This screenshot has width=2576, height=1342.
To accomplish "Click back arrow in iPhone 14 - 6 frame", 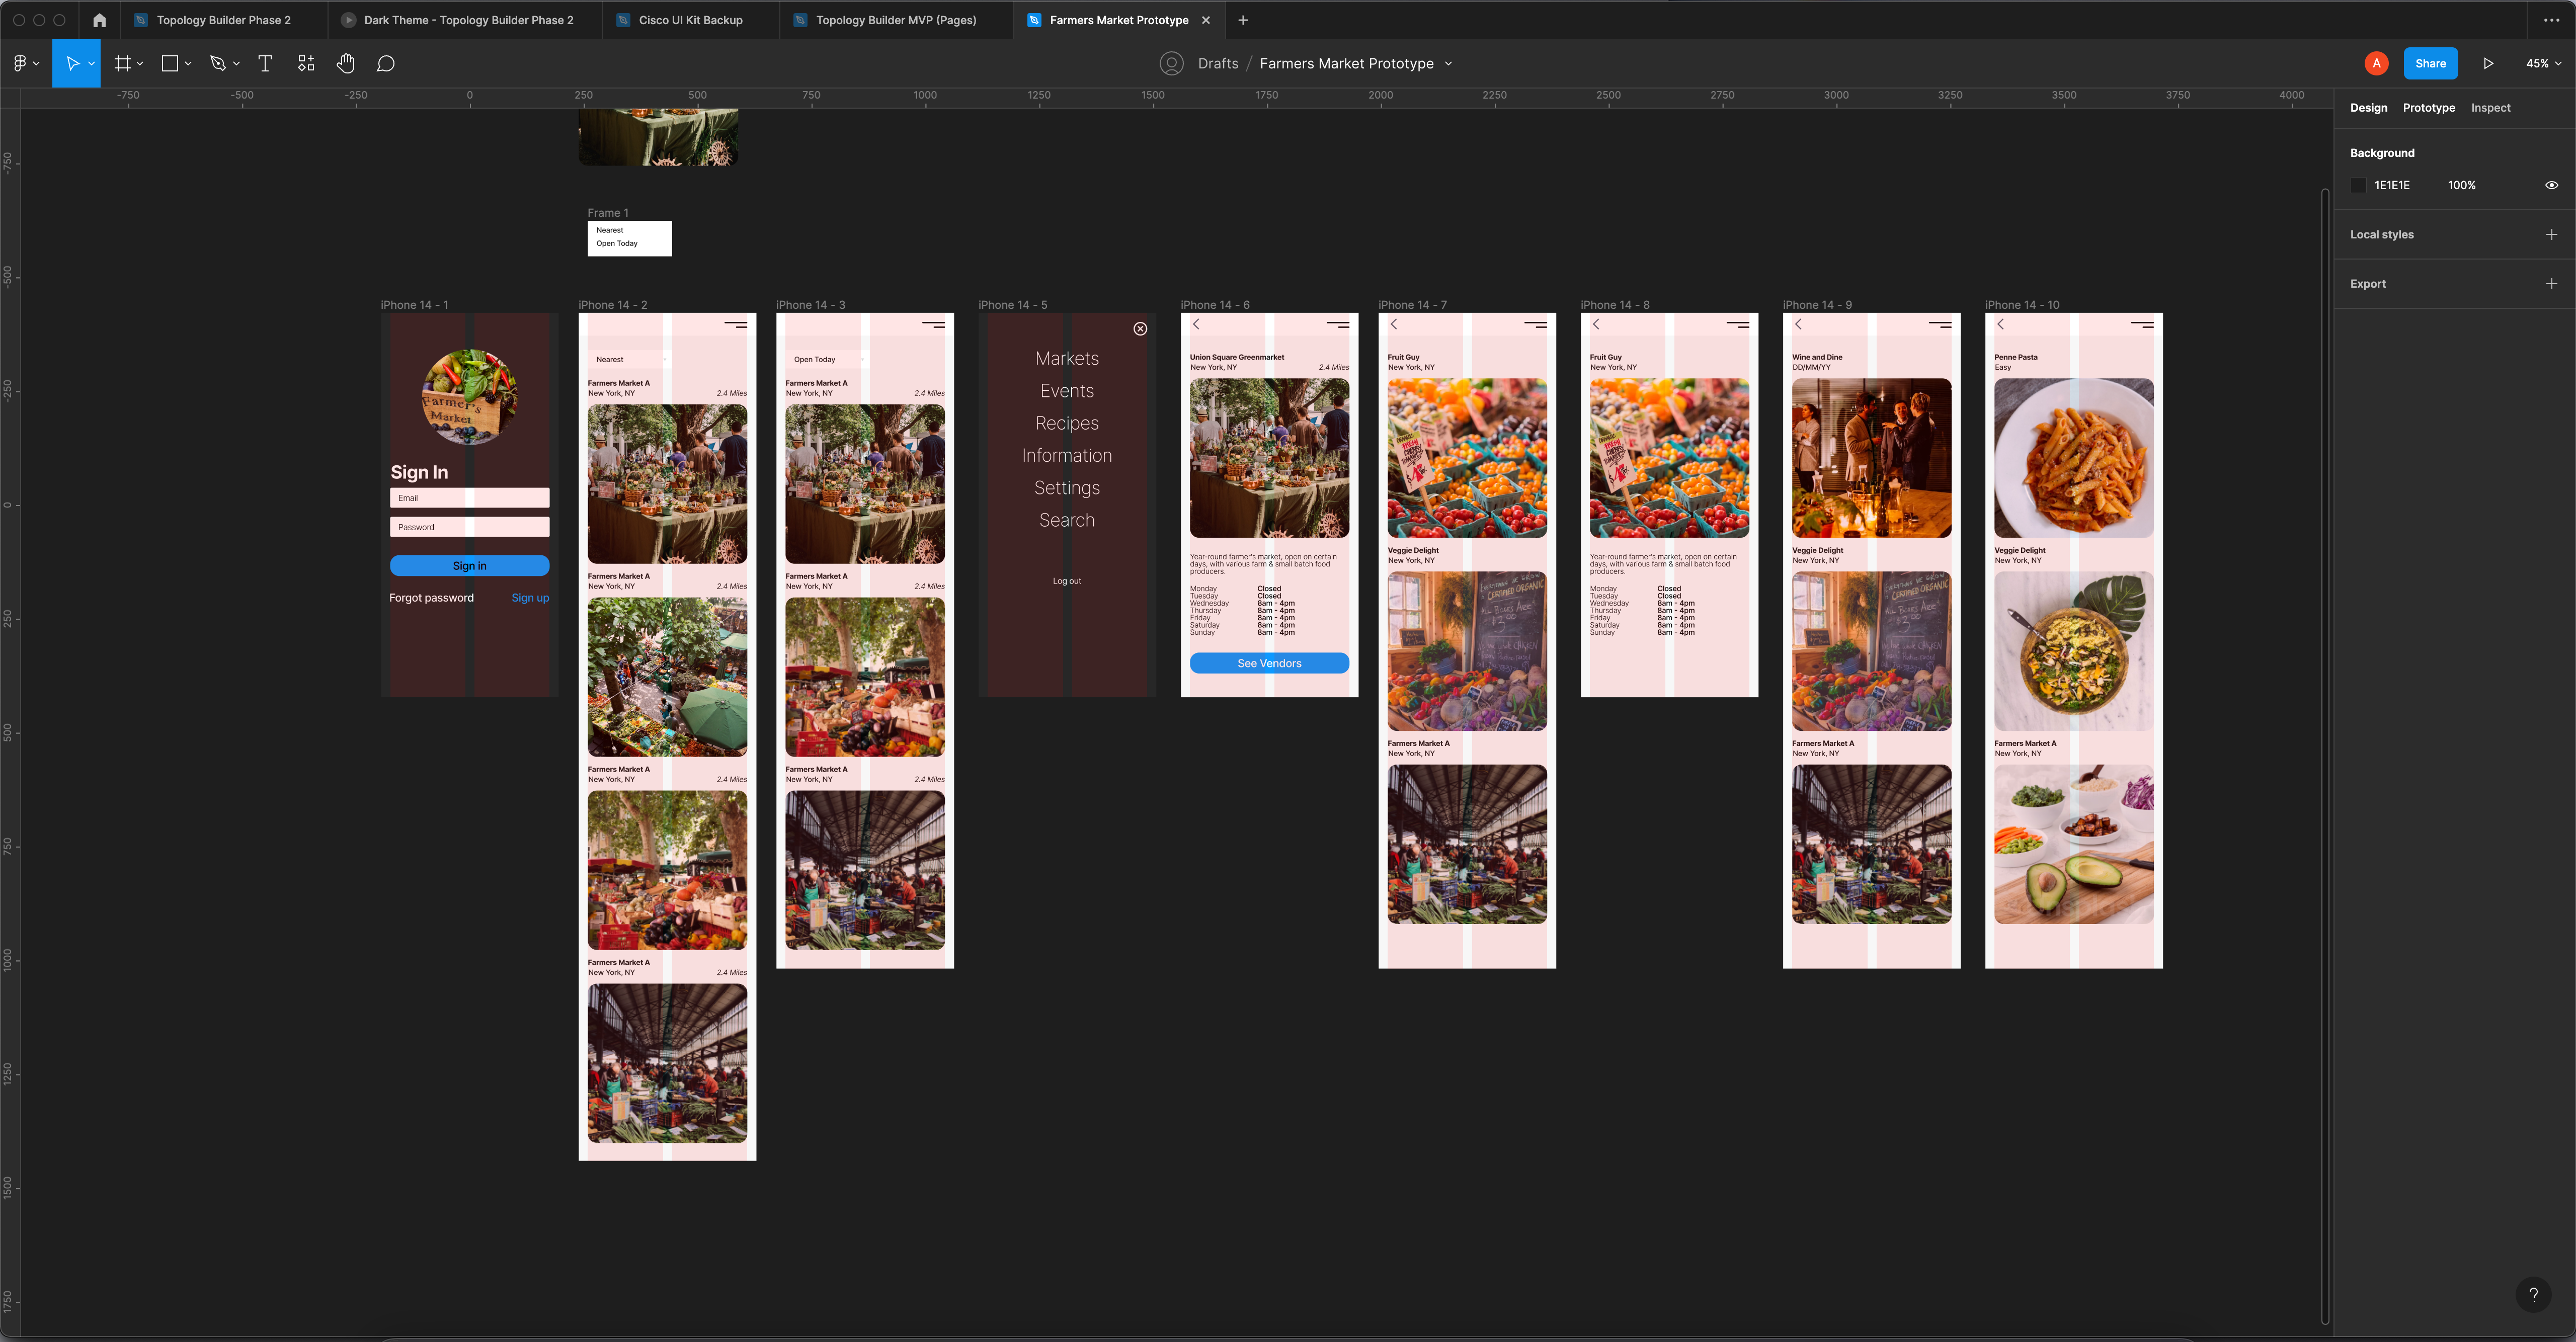I will point(1196,324).
